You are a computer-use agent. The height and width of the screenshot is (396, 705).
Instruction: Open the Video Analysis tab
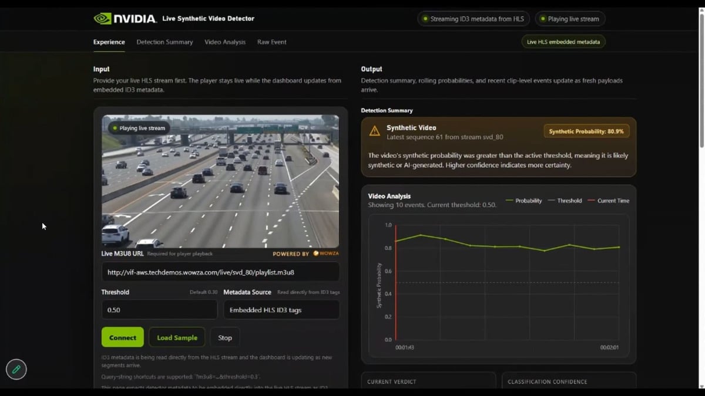coord(225,42)
